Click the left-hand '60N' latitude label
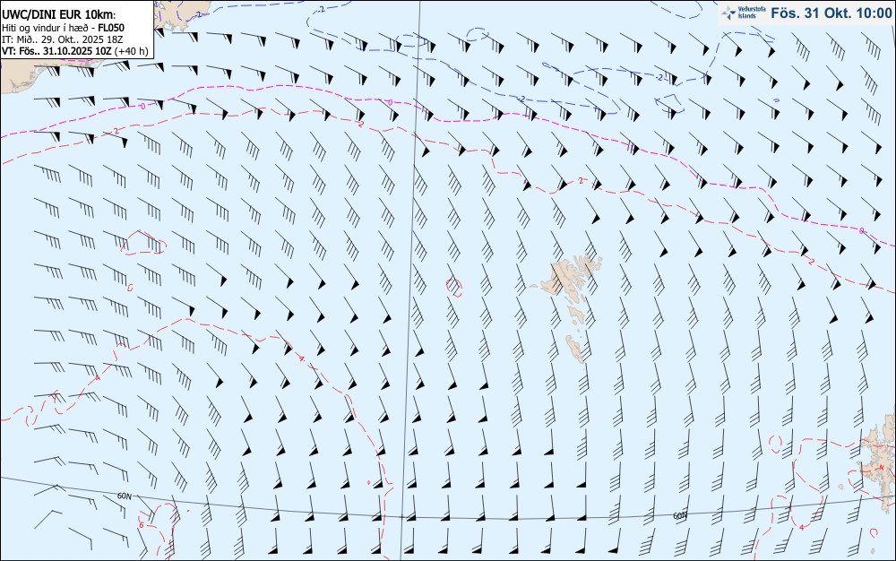This screenshot has height=561, width=896. click(x=124, y=496)
